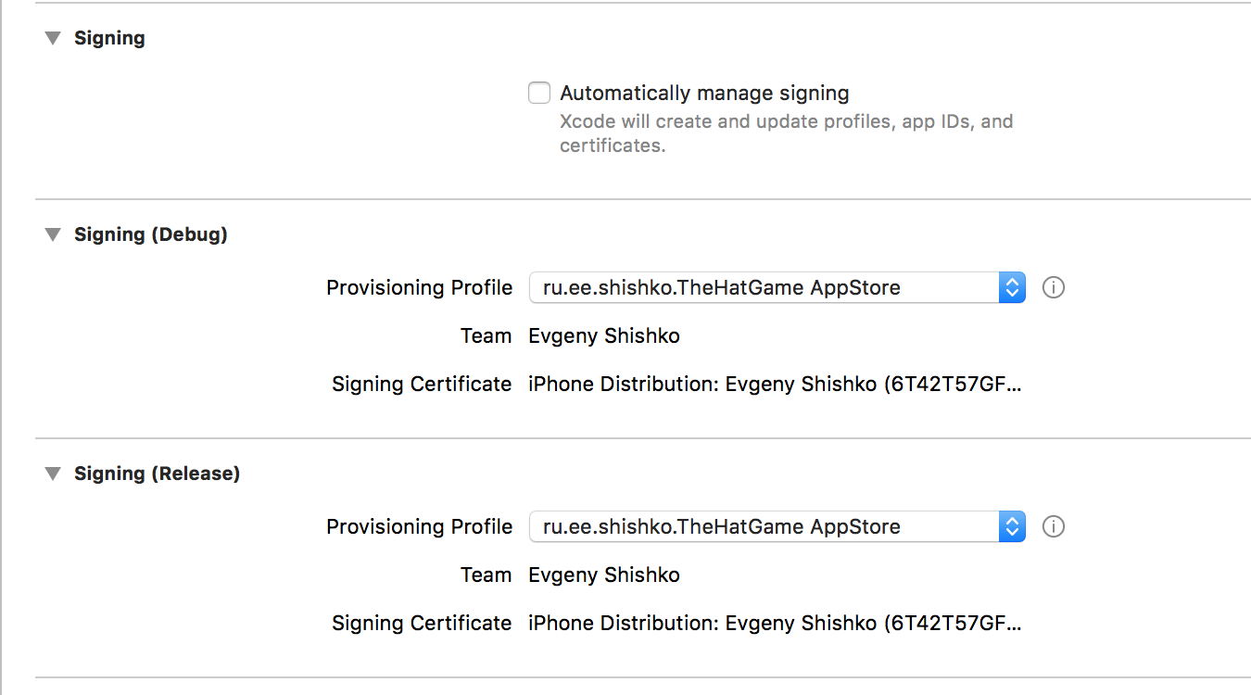Collapse the top Signing section triangle
Viewport: 1251px width, 695px height.
(x=54, y=38)
